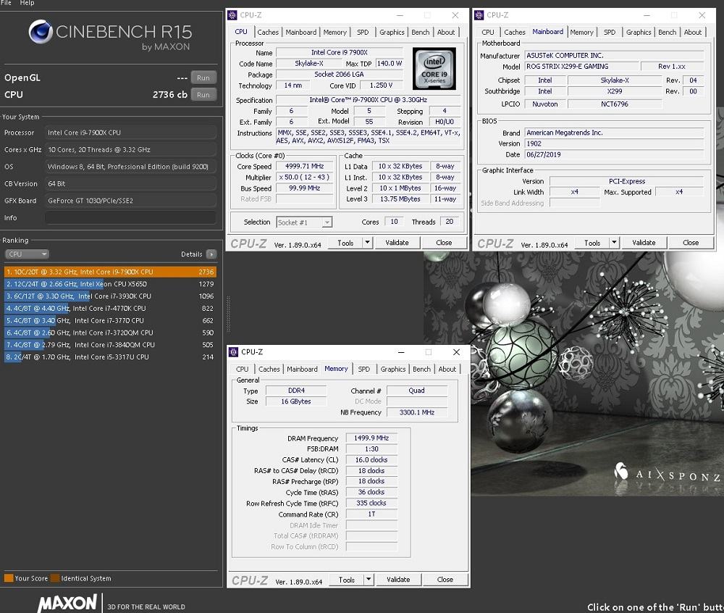Click the CPU-Z app icon in Memory window titlebar
The height and width of the screenshot is (613, 724).
point(234,352)
